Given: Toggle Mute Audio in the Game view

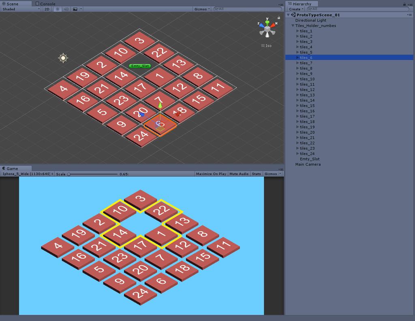Looking at the screenshot, I should tap(239, 174).
